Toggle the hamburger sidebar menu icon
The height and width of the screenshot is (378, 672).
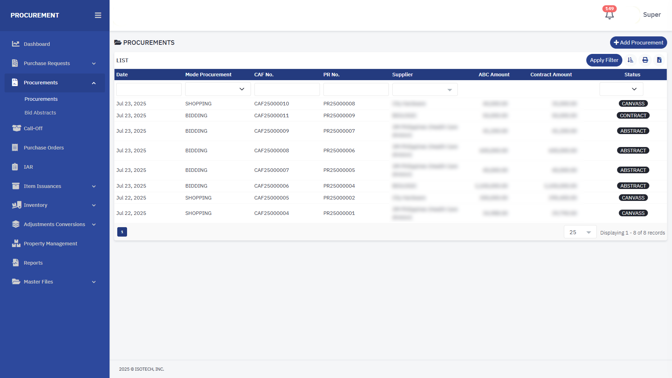click(x=98, y=15)
